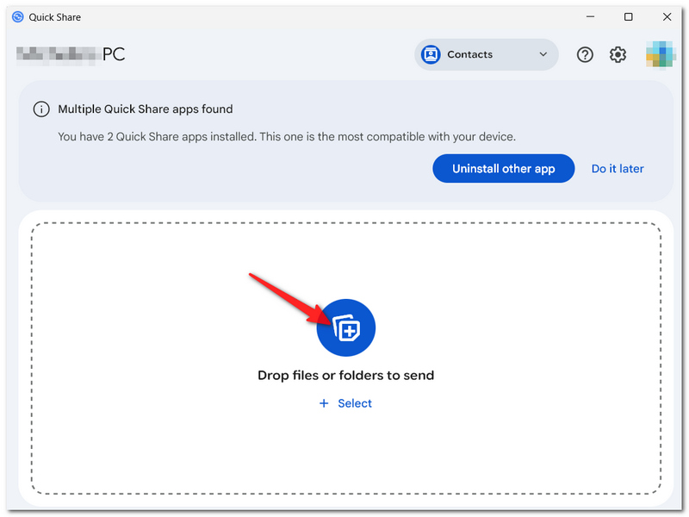
Task: Click the Select files link
Action: coord(346,403)
